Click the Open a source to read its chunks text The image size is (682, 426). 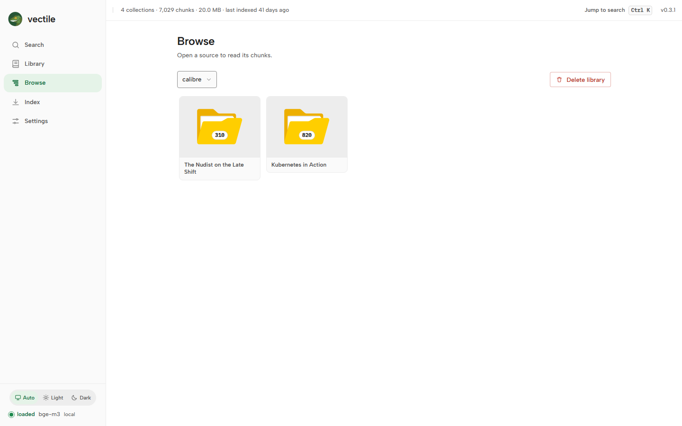(x=224, y=55)
